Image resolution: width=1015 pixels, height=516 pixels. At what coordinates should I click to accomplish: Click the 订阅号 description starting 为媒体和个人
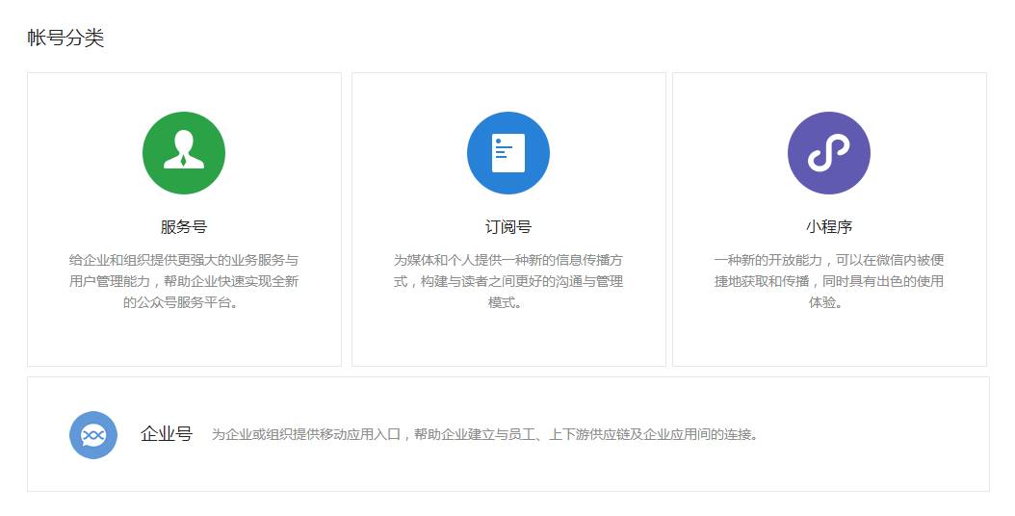(508, 281)
